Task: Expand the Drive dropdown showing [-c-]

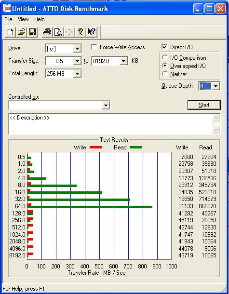Action: 77,49
